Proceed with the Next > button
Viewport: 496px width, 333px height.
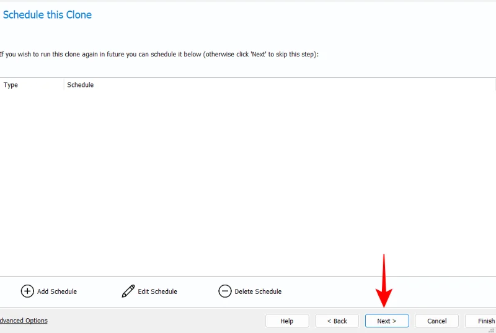click(387, 321)
